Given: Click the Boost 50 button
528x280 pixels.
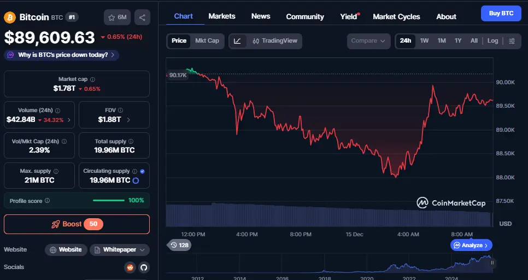Looking at the screenshot, I should [x=77, y=224].
